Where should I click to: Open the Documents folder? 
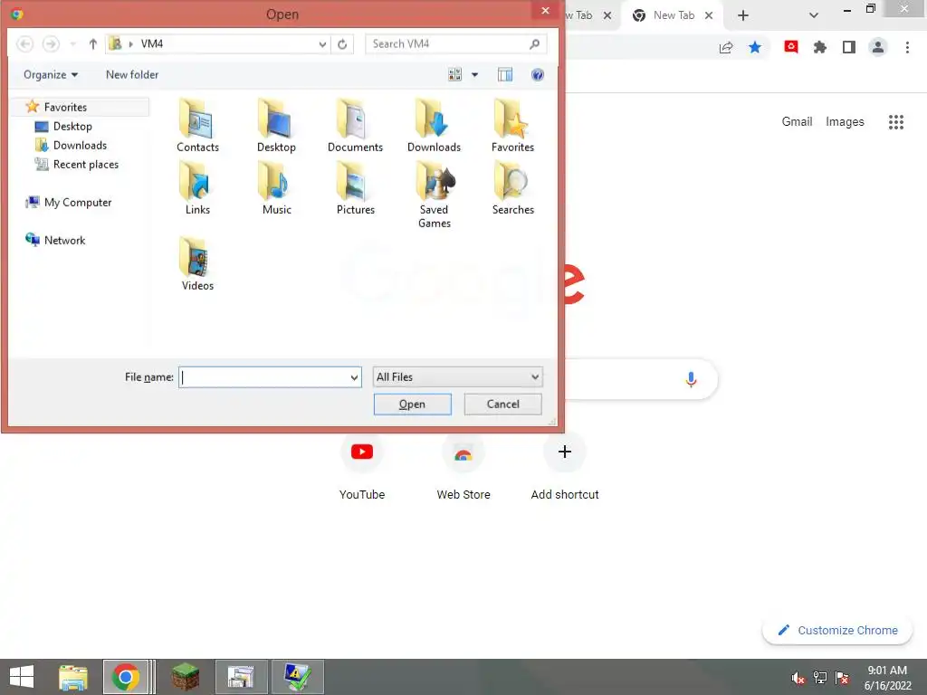[355, 126]
